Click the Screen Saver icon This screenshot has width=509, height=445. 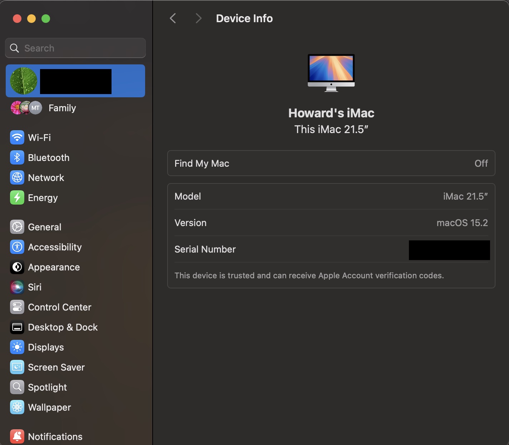pyautogui.click(x=17, y=367)
